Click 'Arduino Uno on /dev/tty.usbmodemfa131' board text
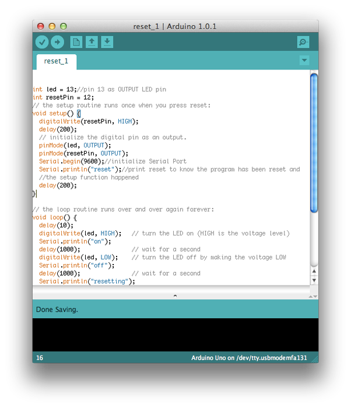 point(249,358)
